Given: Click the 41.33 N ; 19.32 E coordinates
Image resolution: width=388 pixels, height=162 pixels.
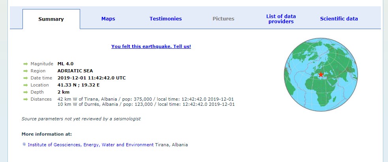Looking at the screenshot, I should [x=78, y=85].
